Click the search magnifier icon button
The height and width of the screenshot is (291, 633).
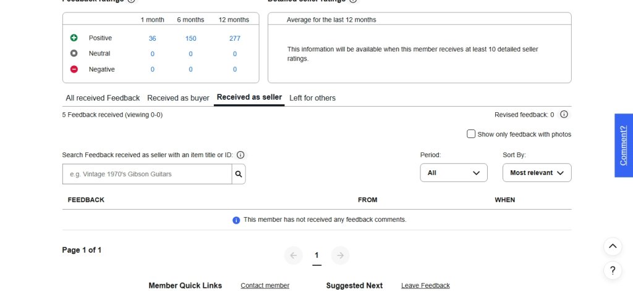click(x=239, y=174)
